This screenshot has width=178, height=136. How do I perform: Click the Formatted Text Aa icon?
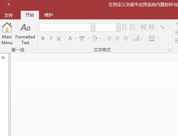click(25, 27)
